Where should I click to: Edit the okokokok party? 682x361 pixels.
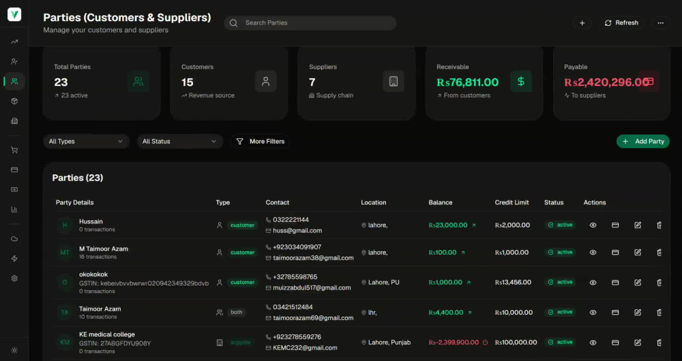click(638, 283)
